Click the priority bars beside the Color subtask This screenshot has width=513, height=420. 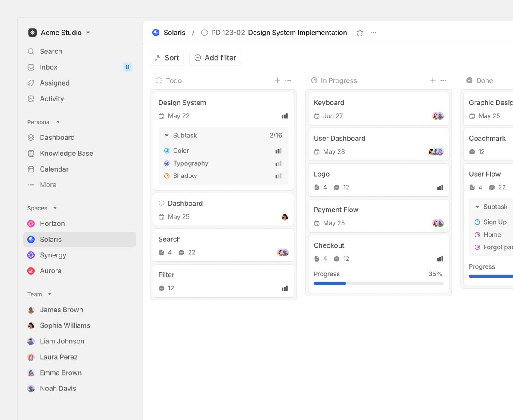point(278,151)
